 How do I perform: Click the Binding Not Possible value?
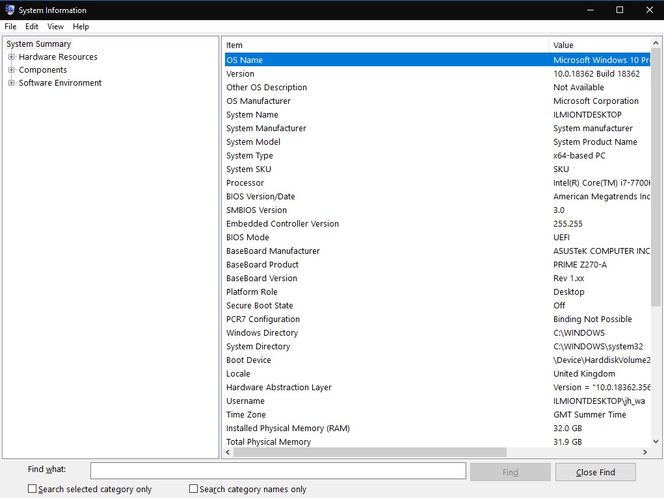pos(592,319)
